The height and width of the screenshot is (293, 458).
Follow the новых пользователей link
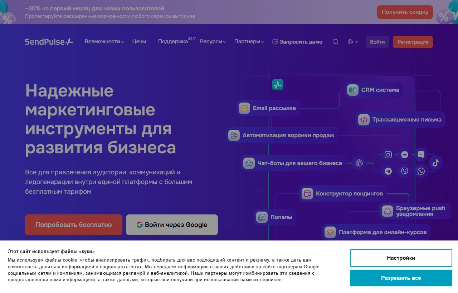[x=134, y=8]
